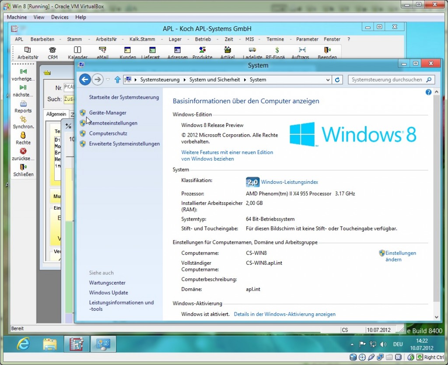The height and width of the screenshot is (365, 448).
Task: Go to vorherige record in APL sidebar
Action: (23, 74)
